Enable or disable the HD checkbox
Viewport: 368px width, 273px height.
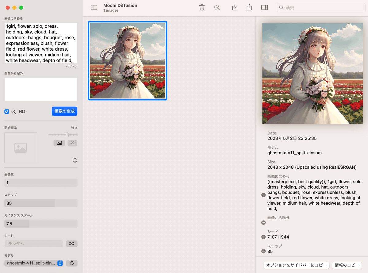[x=7, y=111]
